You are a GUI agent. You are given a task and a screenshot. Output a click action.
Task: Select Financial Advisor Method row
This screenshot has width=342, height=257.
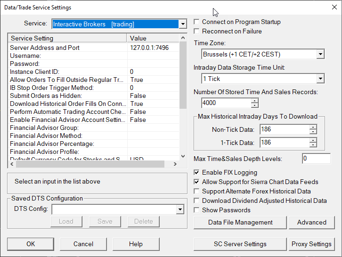click(94, 136)
